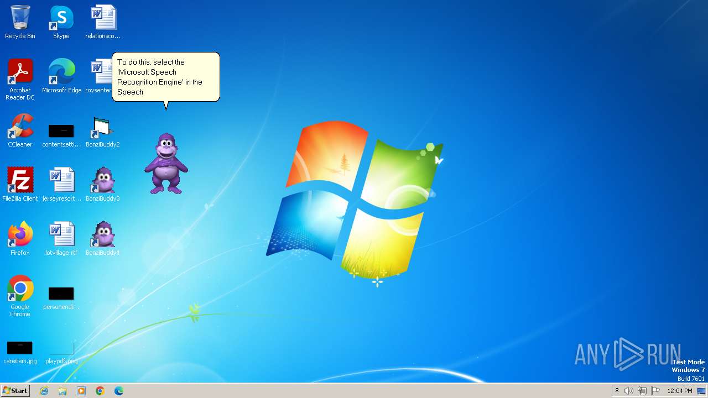Select the careitem.jpg image file
Viewport: 708px width, 398px height.
(20, 353)
